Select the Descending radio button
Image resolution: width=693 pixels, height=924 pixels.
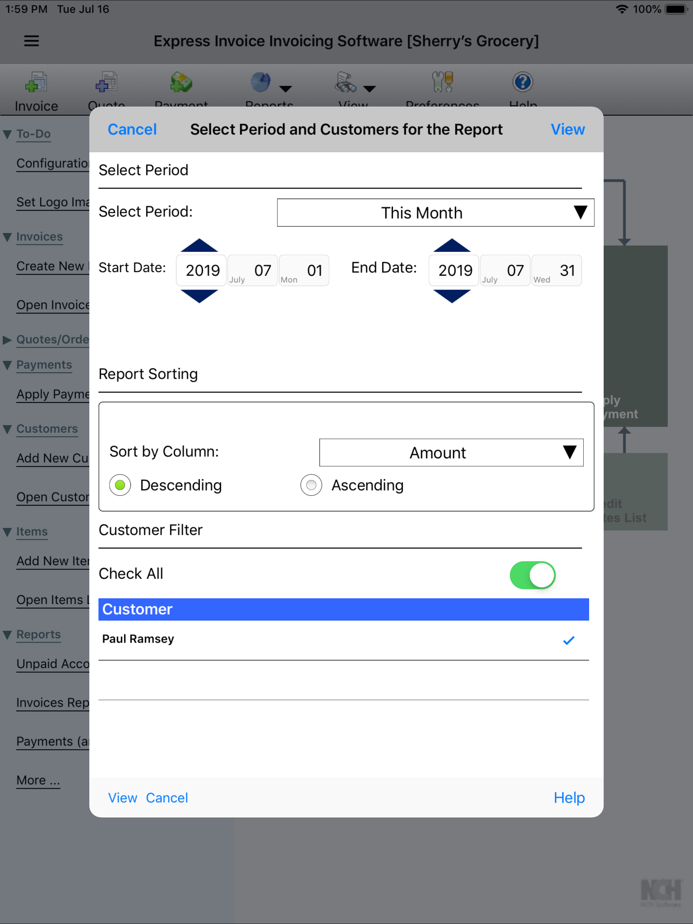coord(120,485)
